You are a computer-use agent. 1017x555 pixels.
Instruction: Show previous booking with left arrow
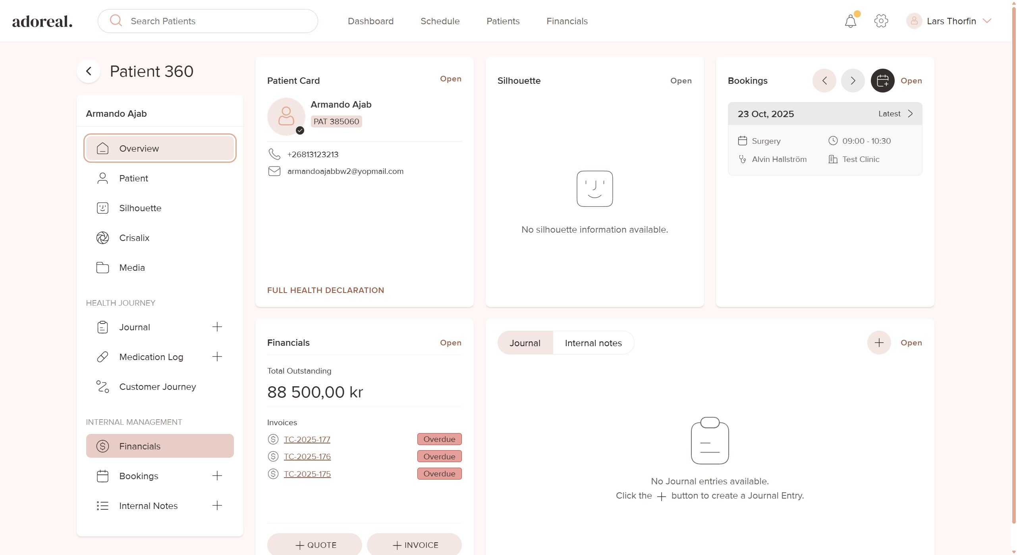(824, 81)
